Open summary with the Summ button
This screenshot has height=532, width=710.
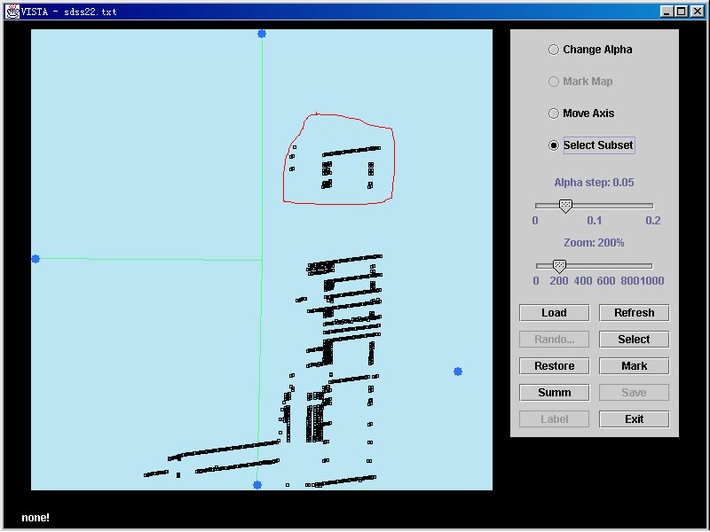554,393
